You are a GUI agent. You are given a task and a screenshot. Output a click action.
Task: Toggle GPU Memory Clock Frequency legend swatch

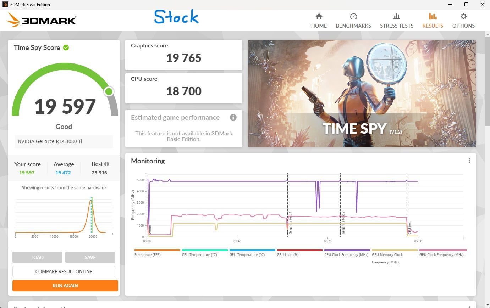[395, 250]
